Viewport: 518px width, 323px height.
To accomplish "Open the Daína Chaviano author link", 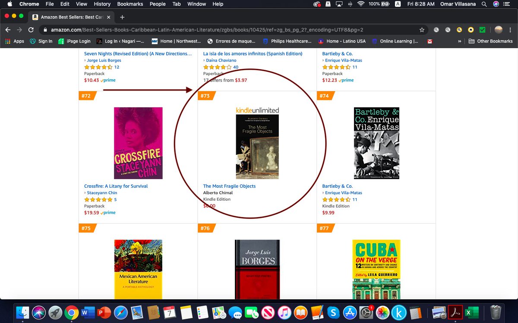I will click(221, 60).
